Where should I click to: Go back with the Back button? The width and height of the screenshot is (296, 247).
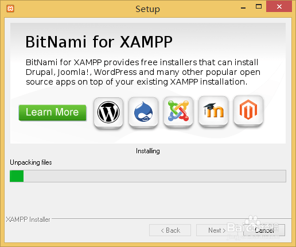coord(170,230)
